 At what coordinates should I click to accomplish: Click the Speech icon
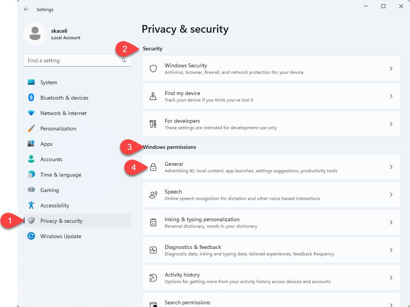[153, 195]
